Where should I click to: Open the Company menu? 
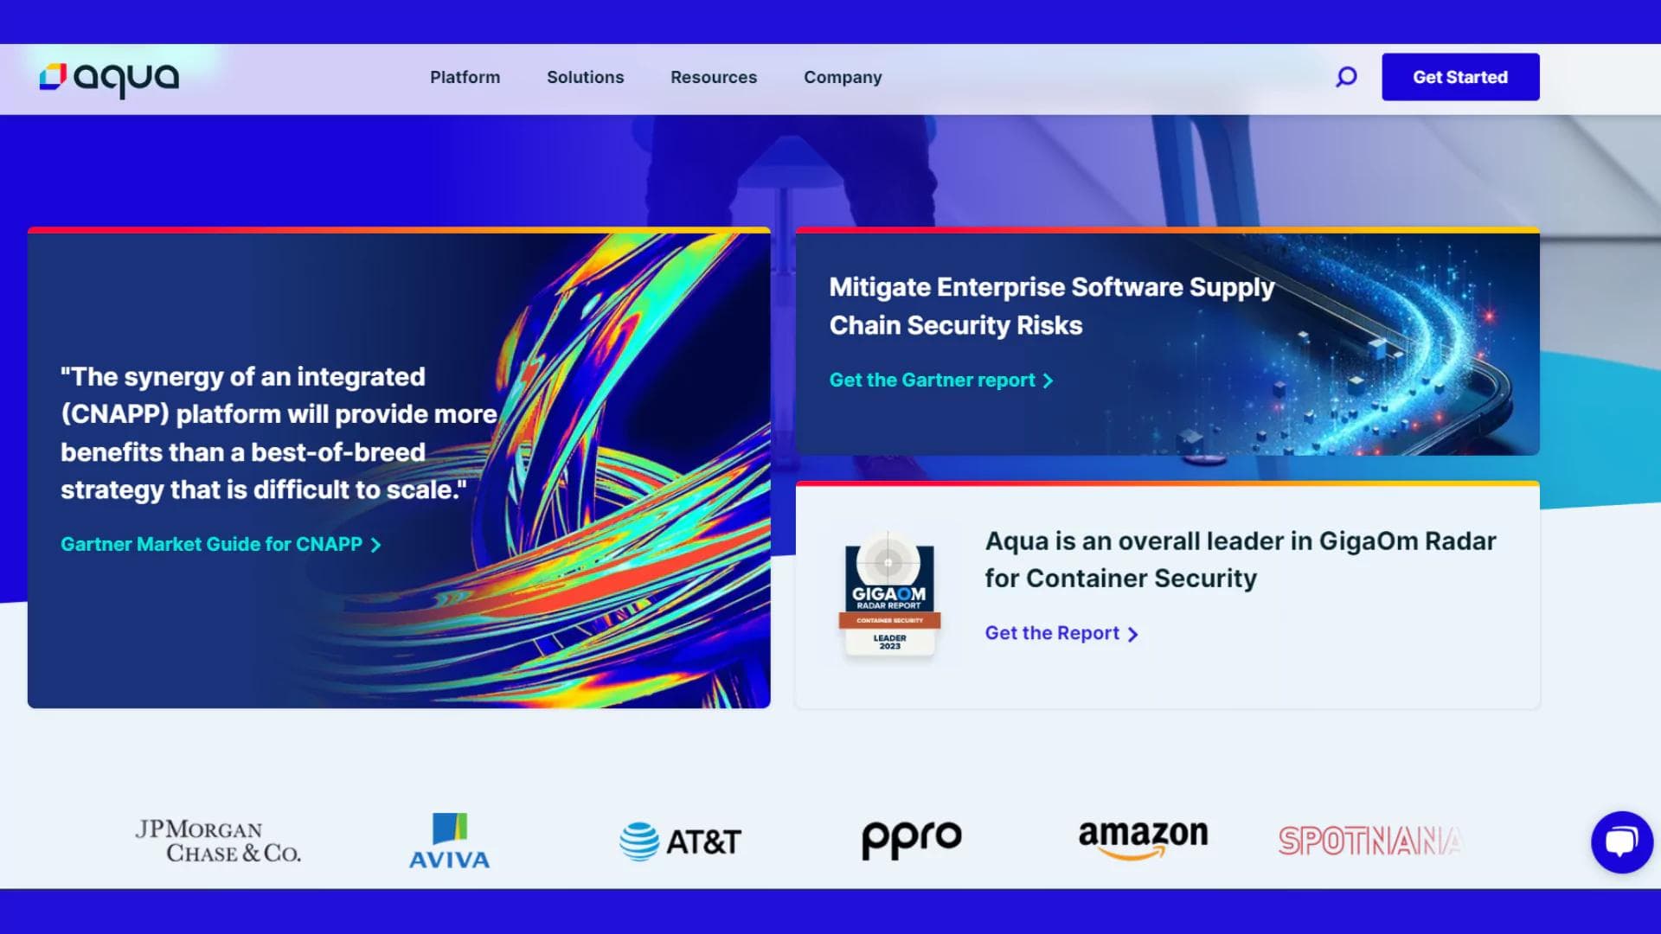(x=842, y=77)
